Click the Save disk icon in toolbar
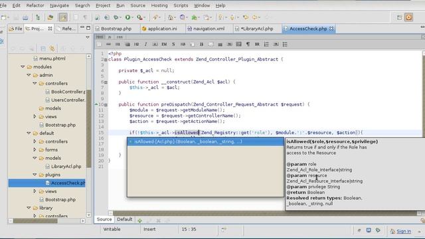This screenshot has height=239, width=425. click(16, 17)
